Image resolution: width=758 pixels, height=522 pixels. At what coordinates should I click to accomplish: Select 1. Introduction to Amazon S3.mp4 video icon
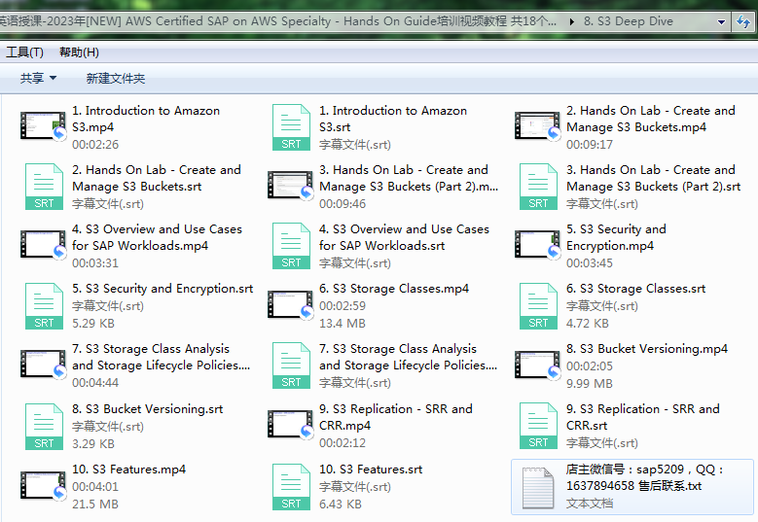click(x=43, y=125)
